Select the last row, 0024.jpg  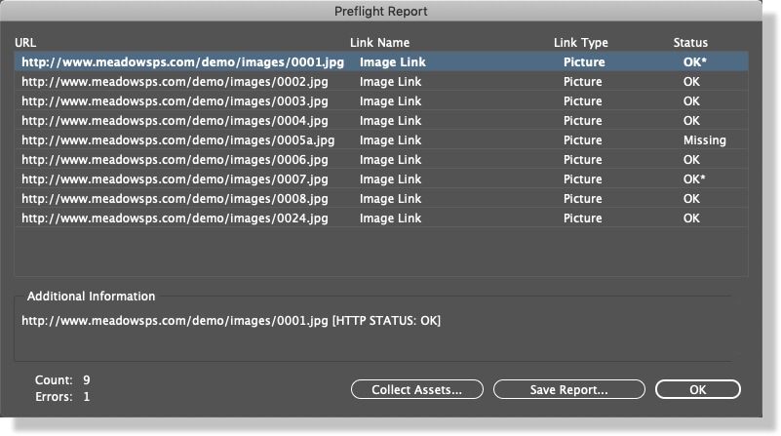tap(176, 218)
